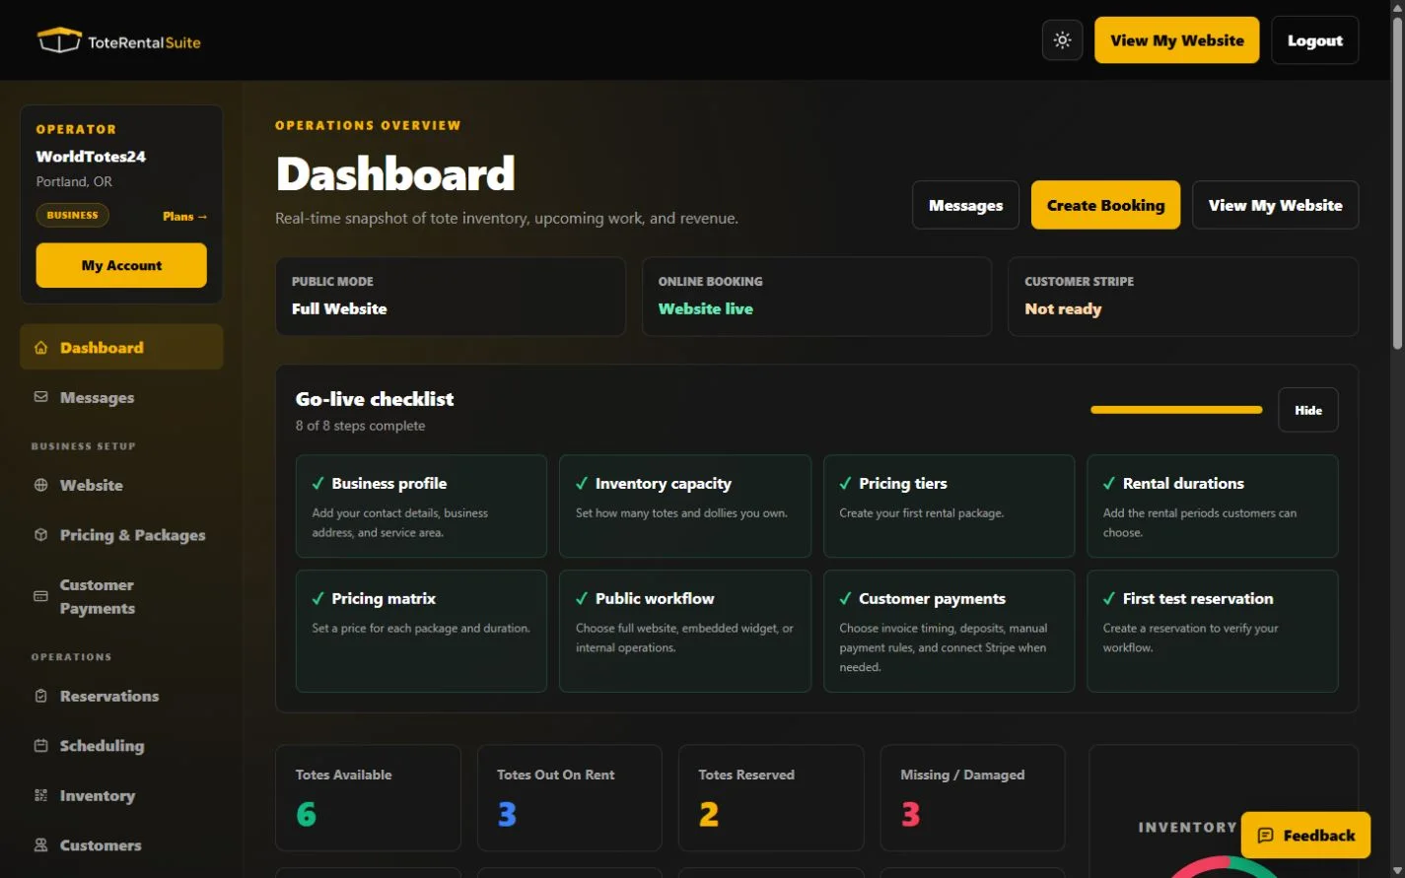This screenshot has width=1405, height=878.
Task: Open the Dashboard sidebar item
Action: [x=121, y=348]
